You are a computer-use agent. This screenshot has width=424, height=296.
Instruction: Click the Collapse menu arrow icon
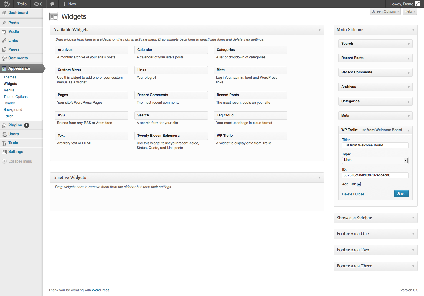pyautogui.click(x=4, y=161)
